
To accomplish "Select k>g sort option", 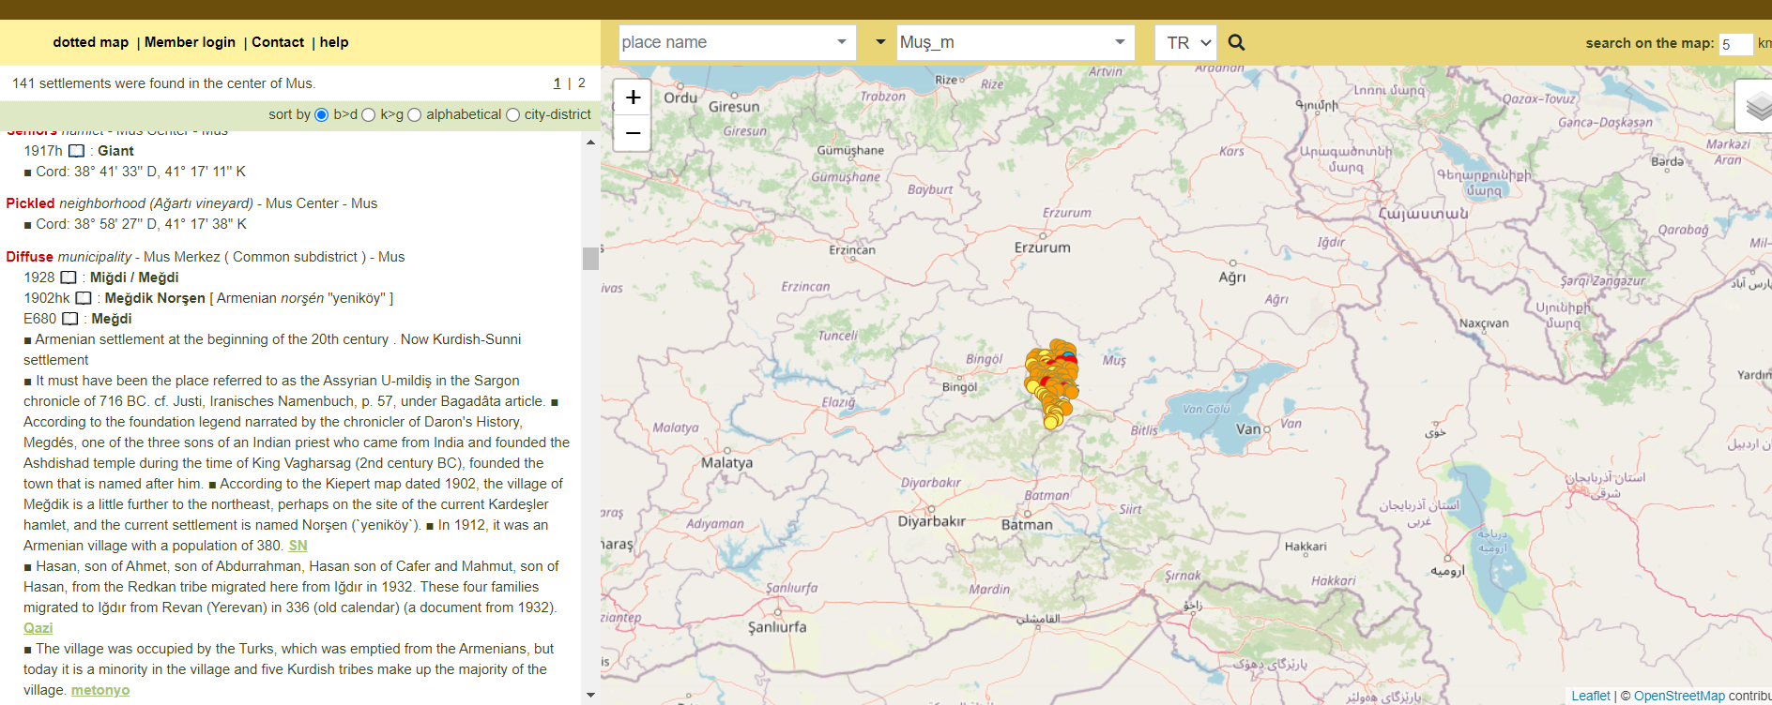I will (x=369, y=114).
